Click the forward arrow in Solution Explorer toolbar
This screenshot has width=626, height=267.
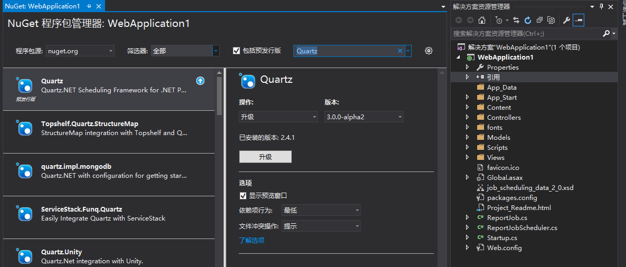[470, 21]
